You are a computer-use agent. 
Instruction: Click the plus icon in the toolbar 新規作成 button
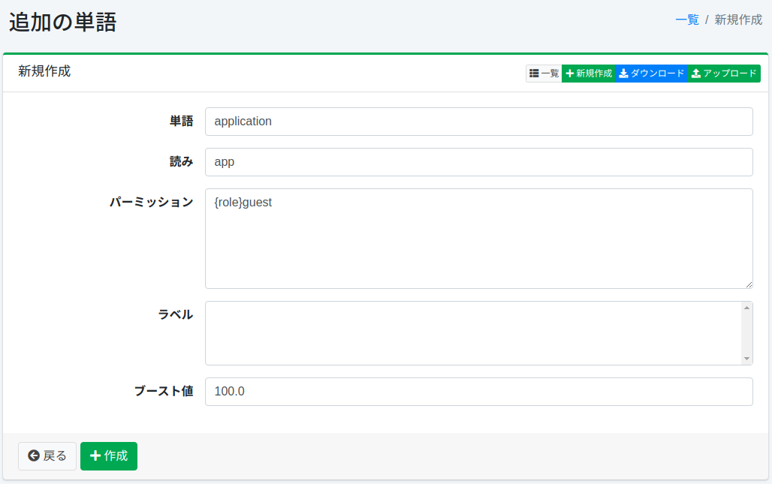[570, 74]
